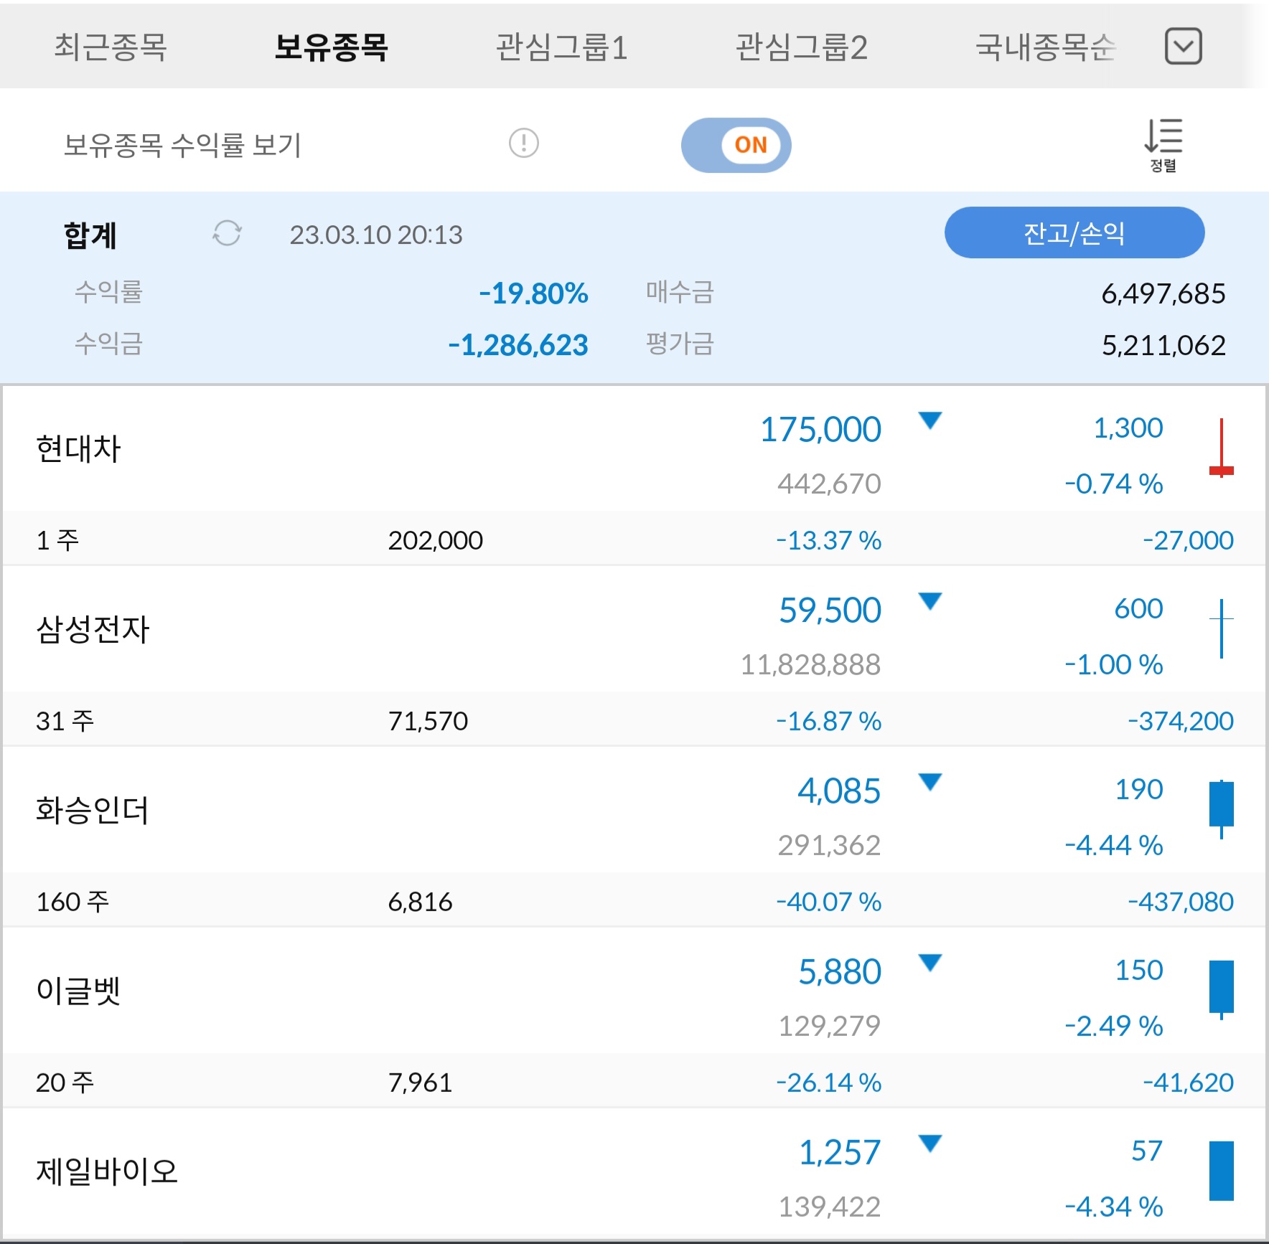Click the 20 주 holding quantity

(x=65, y=1083)
